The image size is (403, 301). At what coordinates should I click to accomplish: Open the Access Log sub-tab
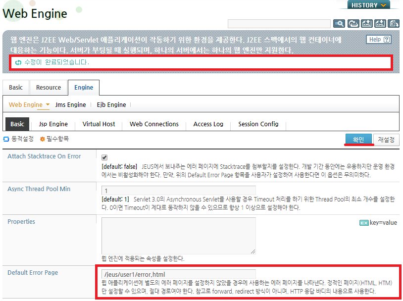(208, 124)
